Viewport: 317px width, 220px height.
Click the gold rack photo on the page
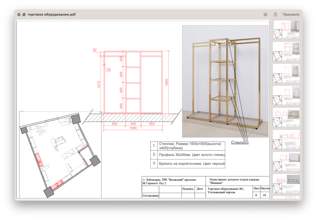(x=225, y=81)
